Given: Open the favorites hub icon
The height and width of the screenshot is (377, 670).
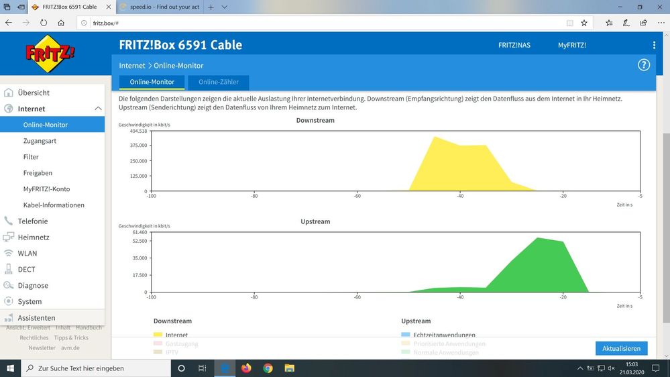Looking at the screenshot, I should pyautogui.click(x=609, y=23).
